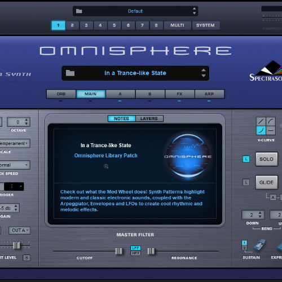This screenshot has height=282, width=282.
Task: Switch to part 8
Action: 156,25
